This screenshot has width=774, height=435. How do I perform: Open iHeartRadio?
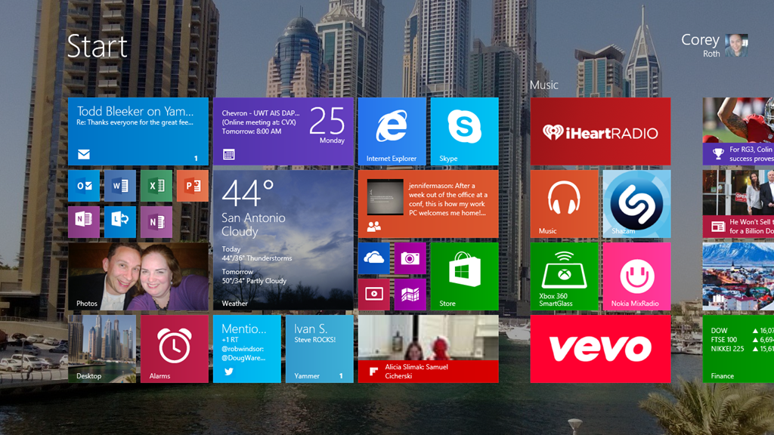pos(601,130)
